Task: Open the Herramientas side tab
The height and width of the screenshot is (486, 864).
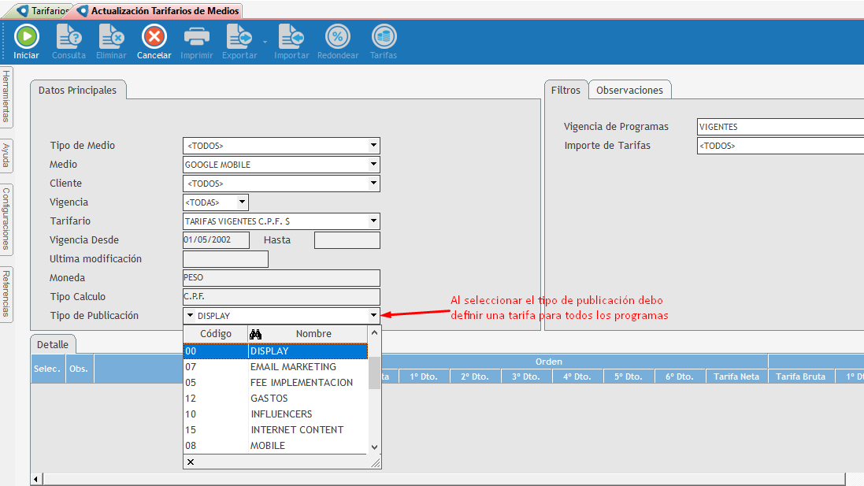Action: pyautogui.click(x=6, y=96)
